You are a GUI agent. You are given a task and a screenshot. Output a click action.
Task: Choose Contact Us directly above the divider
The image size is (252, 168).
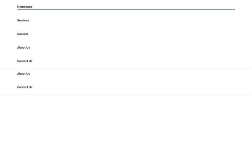pyautogui.click(x=25, y=61)
